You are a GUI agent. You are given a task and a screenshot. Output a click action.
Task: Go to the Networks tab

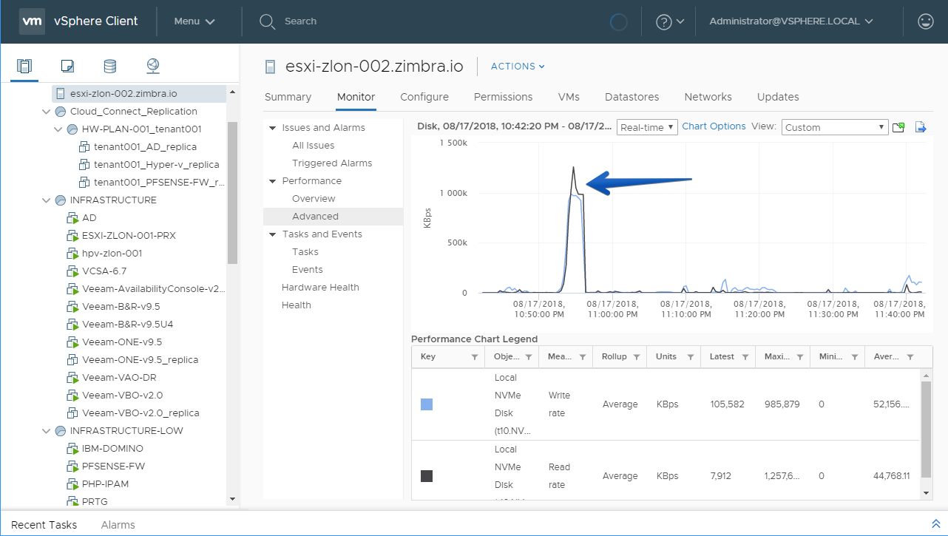coord(708,97)
